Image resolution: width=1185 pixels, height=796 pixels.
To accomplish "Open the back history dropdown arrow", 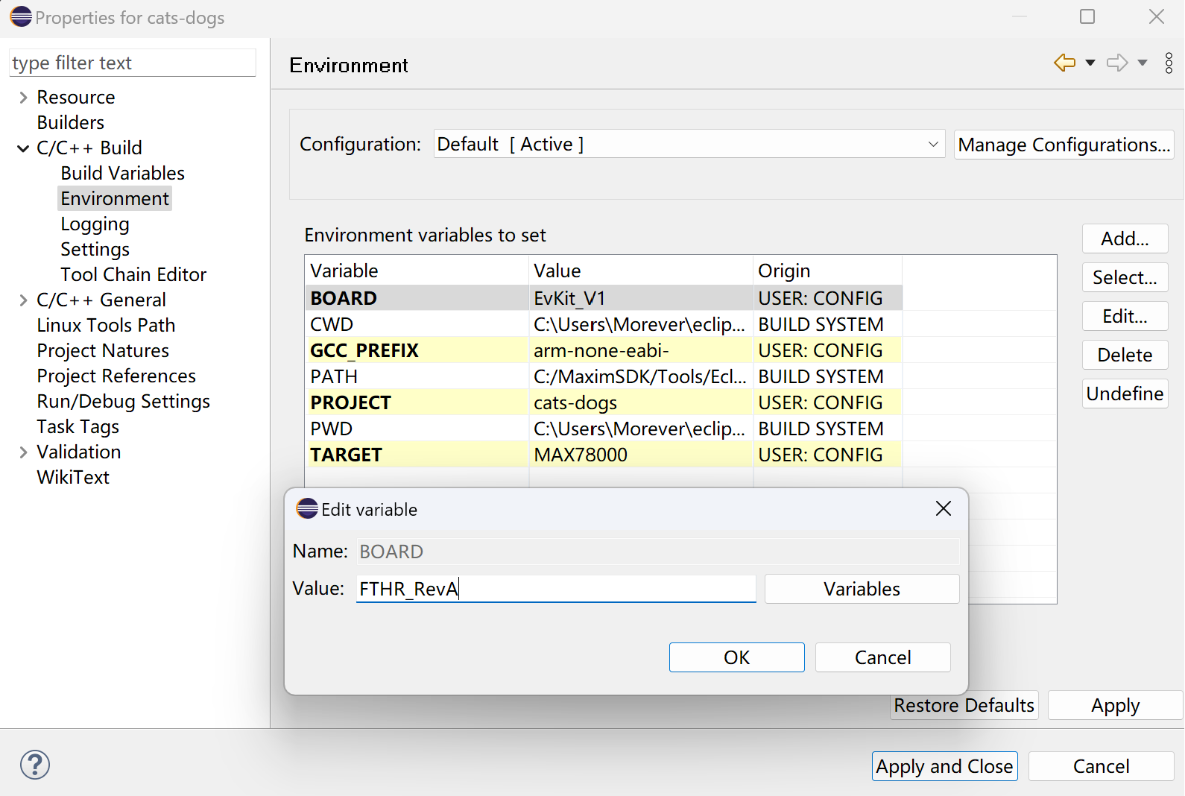I will click(x=1090, y=63).
